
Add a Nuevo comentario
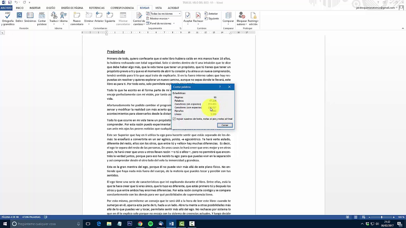(77, 19)
